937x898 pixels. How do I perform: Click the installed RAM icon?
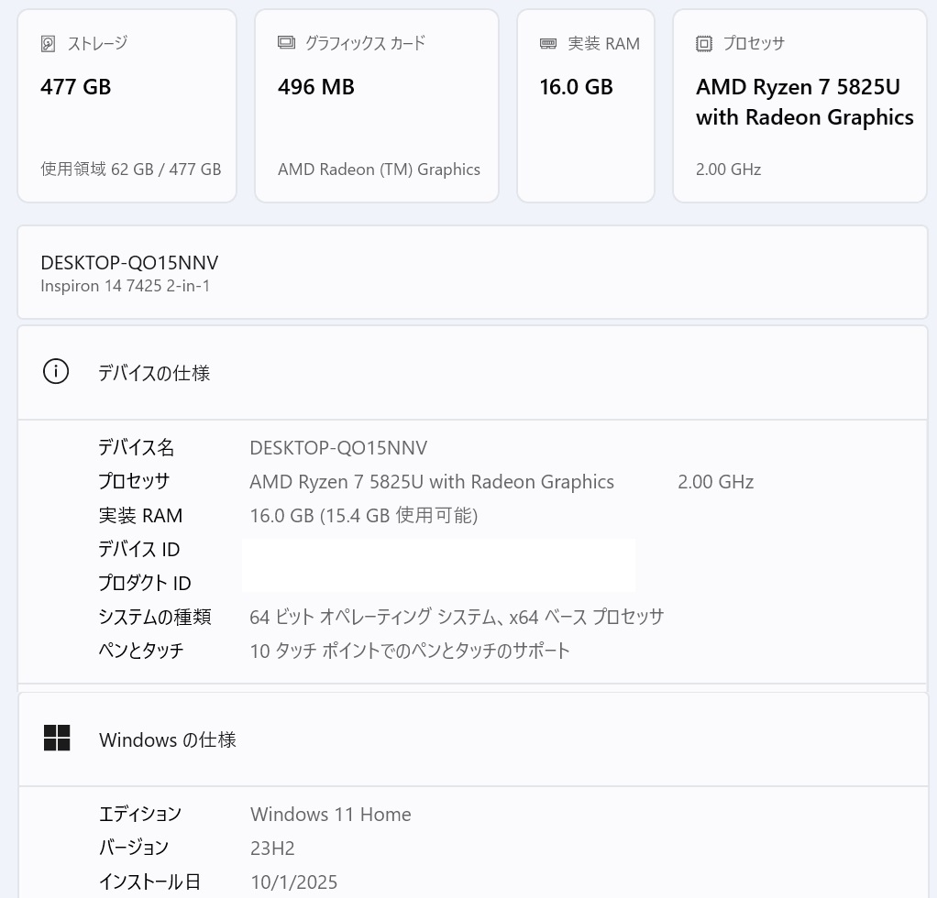pyautogui.click(x=548, y=43)
